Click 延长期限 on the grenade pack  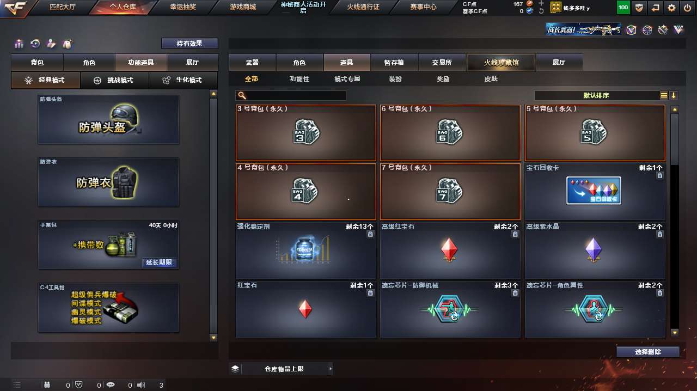[x=160, y=262]
